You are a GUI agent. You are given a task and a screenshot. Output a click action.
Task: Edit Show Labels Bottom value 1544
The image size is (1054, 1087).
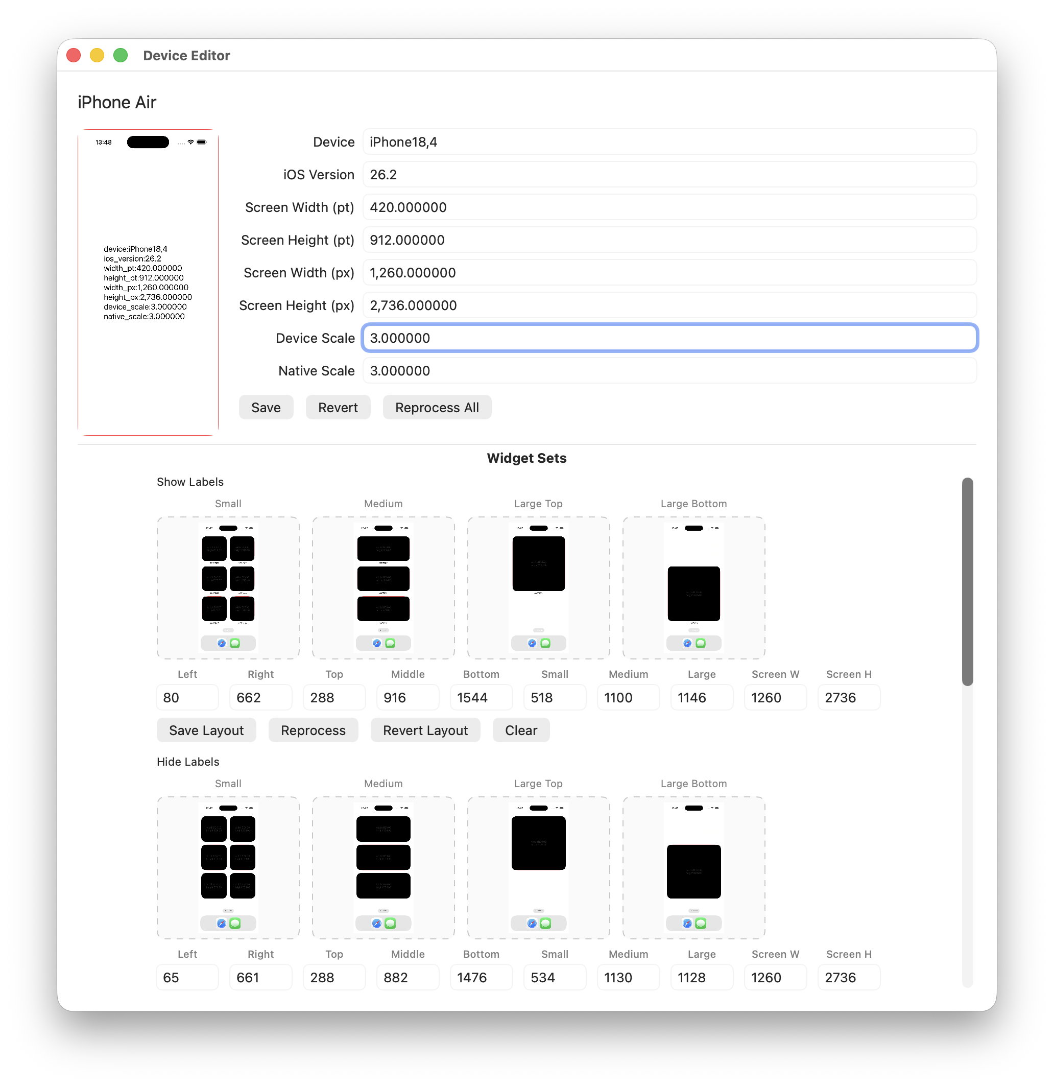(481, 698)
